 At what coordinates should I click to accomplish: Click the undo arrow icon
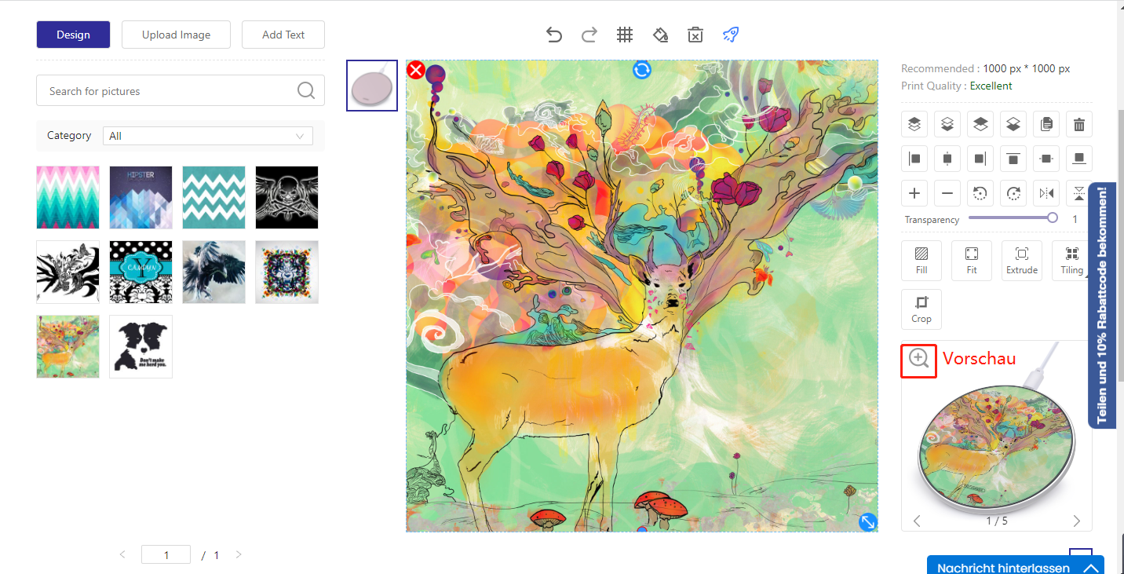(554, 35)
